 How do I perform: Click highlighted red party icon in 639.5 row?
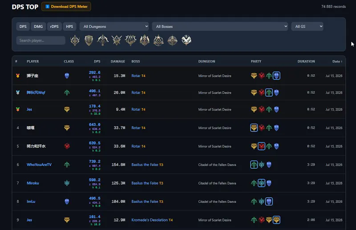(x=261, y=146)
